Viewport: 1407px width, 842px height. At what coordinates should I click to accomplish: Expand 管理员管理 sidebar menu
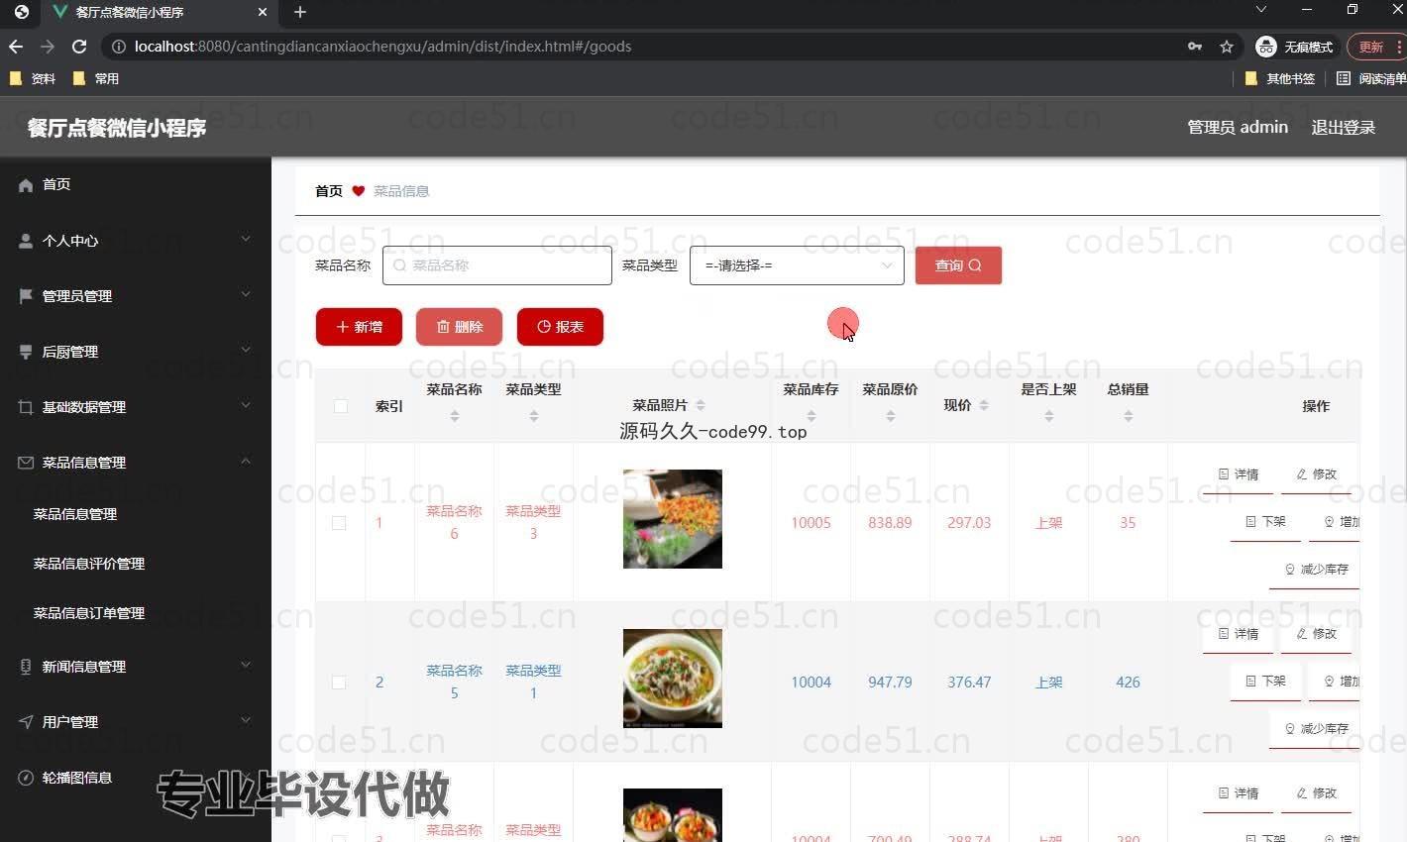[x=246, y=294]
